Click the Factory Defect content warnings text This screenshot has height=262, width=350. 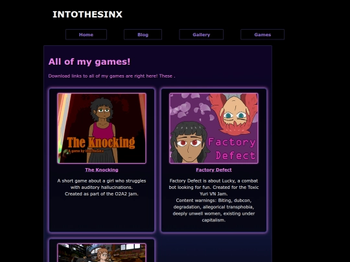(214, 210)
